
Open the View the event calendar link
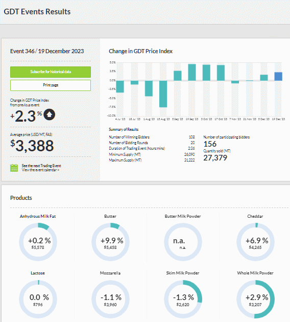pyautogui.click(x=40, y=170)
